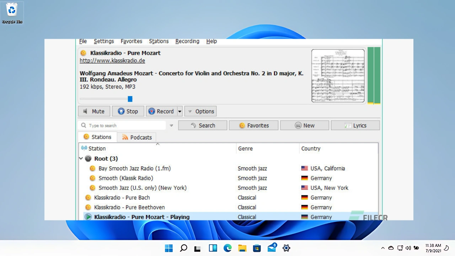Select Smooth Jazz (U.S. only) (New York)
Screen dimensions: 455x256
pyautogui.click(x=143, y=188)
